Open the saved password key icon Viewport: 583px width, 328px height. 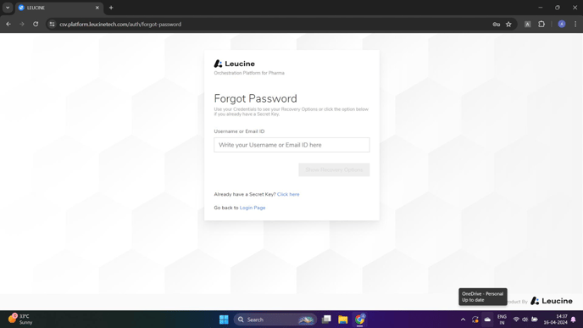pyautogui.click(x=496, y=25)
